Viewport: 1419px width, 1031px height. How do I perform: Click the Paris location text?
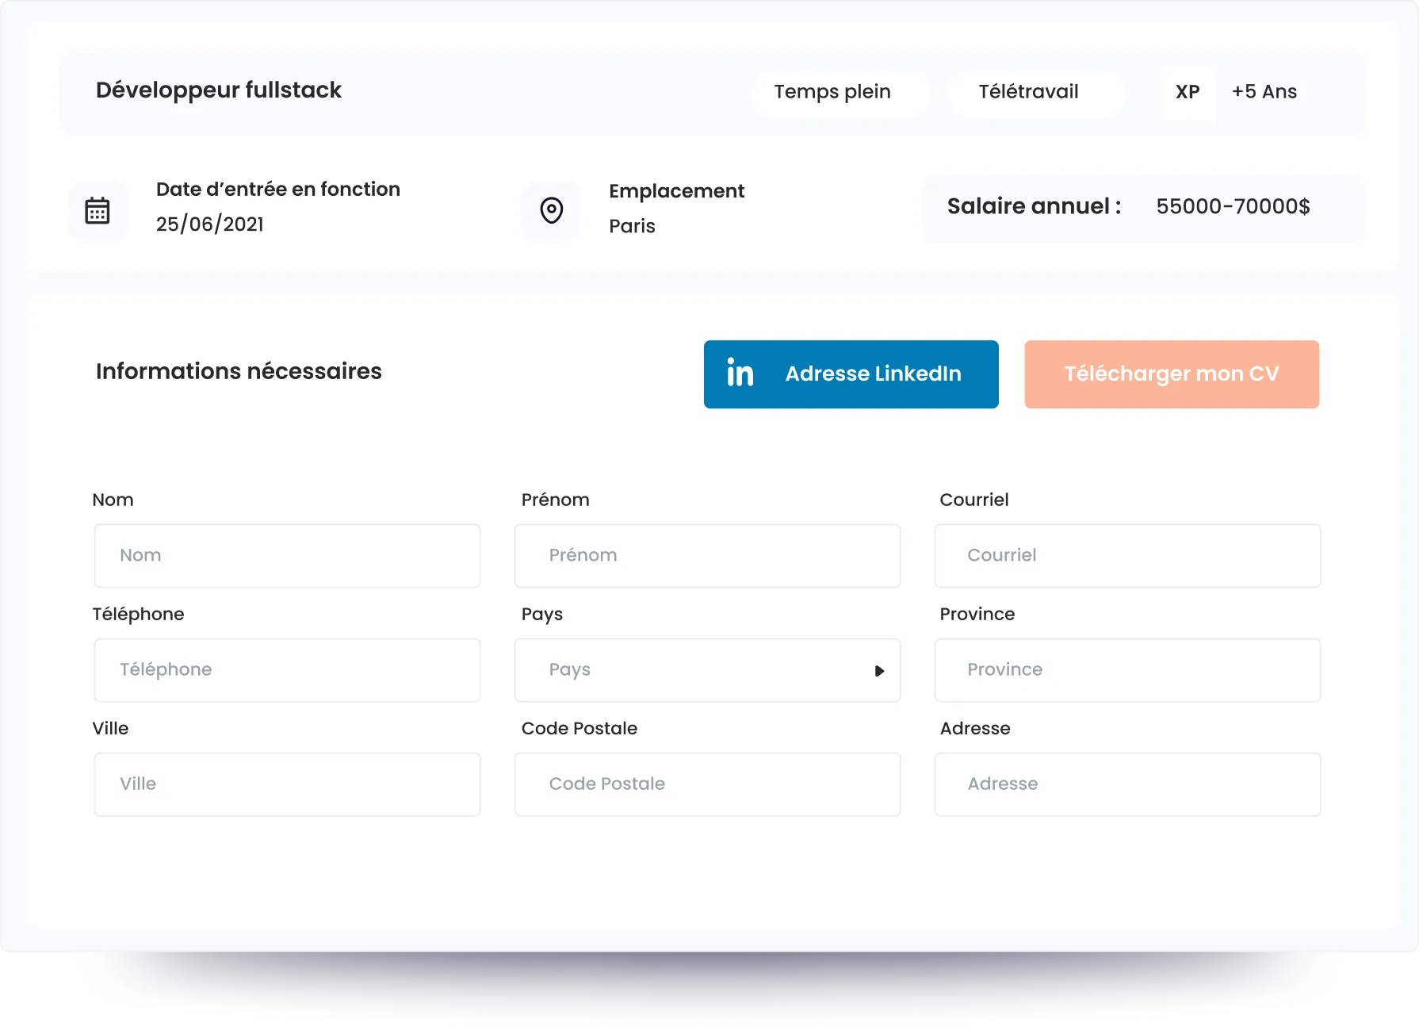click(x=632, y=226)
